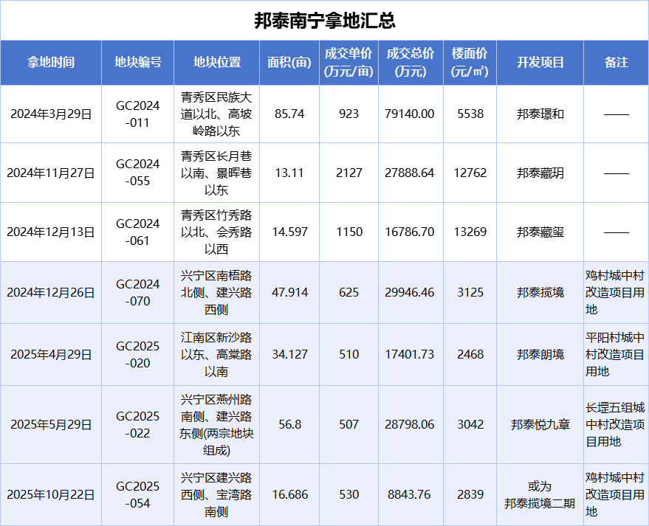Select the area value 34.127
The image size is (649, 526).
[x=290, y=354]
